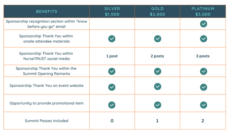
Task: Click Silver checkmark for event website thank you
Action: coord(112,87)
